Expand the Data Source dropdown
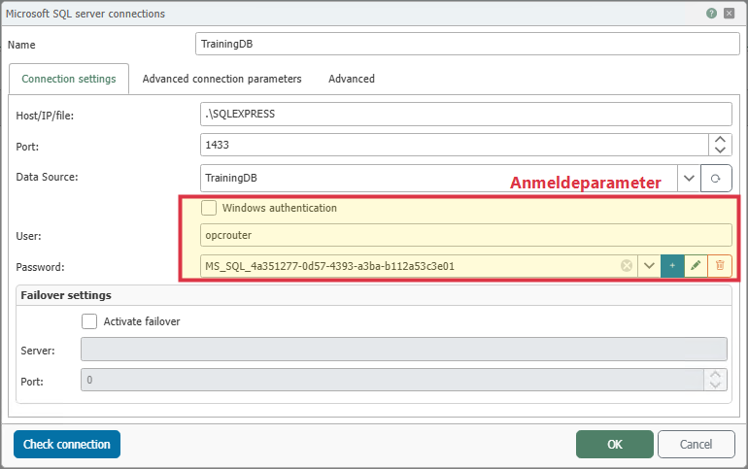748x469 pixels. pyautogui.click(x=689, y=179)
